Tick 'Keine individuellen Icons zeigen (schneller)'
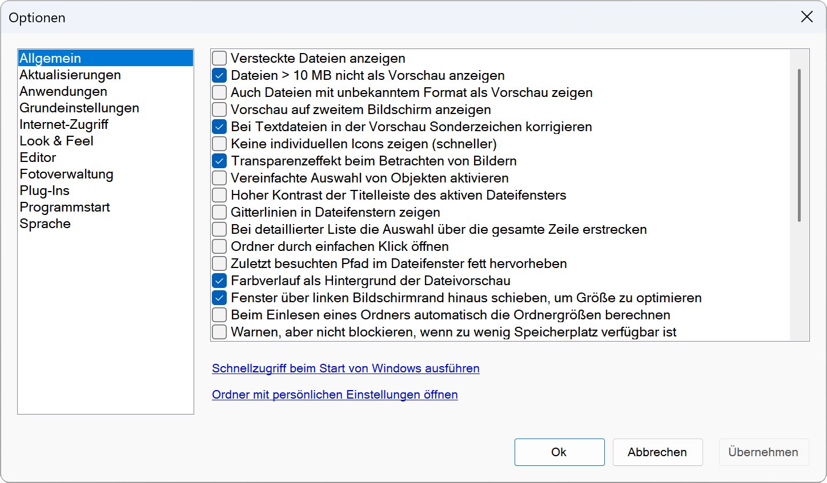The width and height of the screenshot is (827, 483). tap(219, 144)
